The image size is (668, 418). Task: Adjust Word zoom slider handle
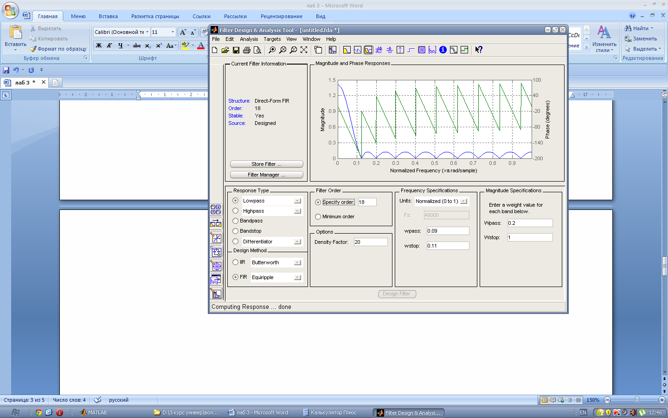point(637,400)
